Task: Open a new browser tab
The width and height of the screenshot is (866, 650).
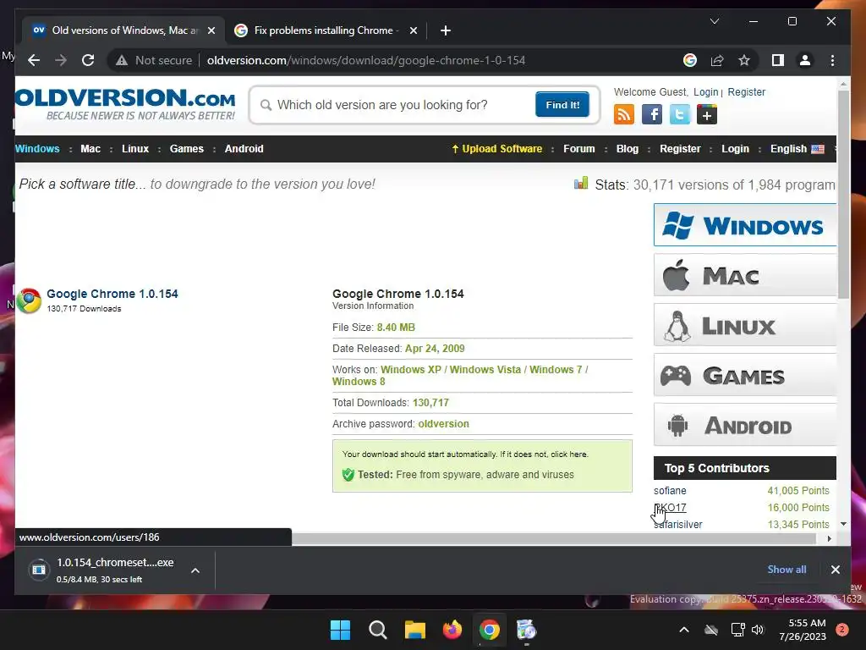Action: (445, 30)
